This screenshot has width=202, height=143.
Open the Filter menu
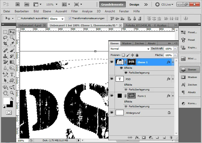[x=74, y=11]
